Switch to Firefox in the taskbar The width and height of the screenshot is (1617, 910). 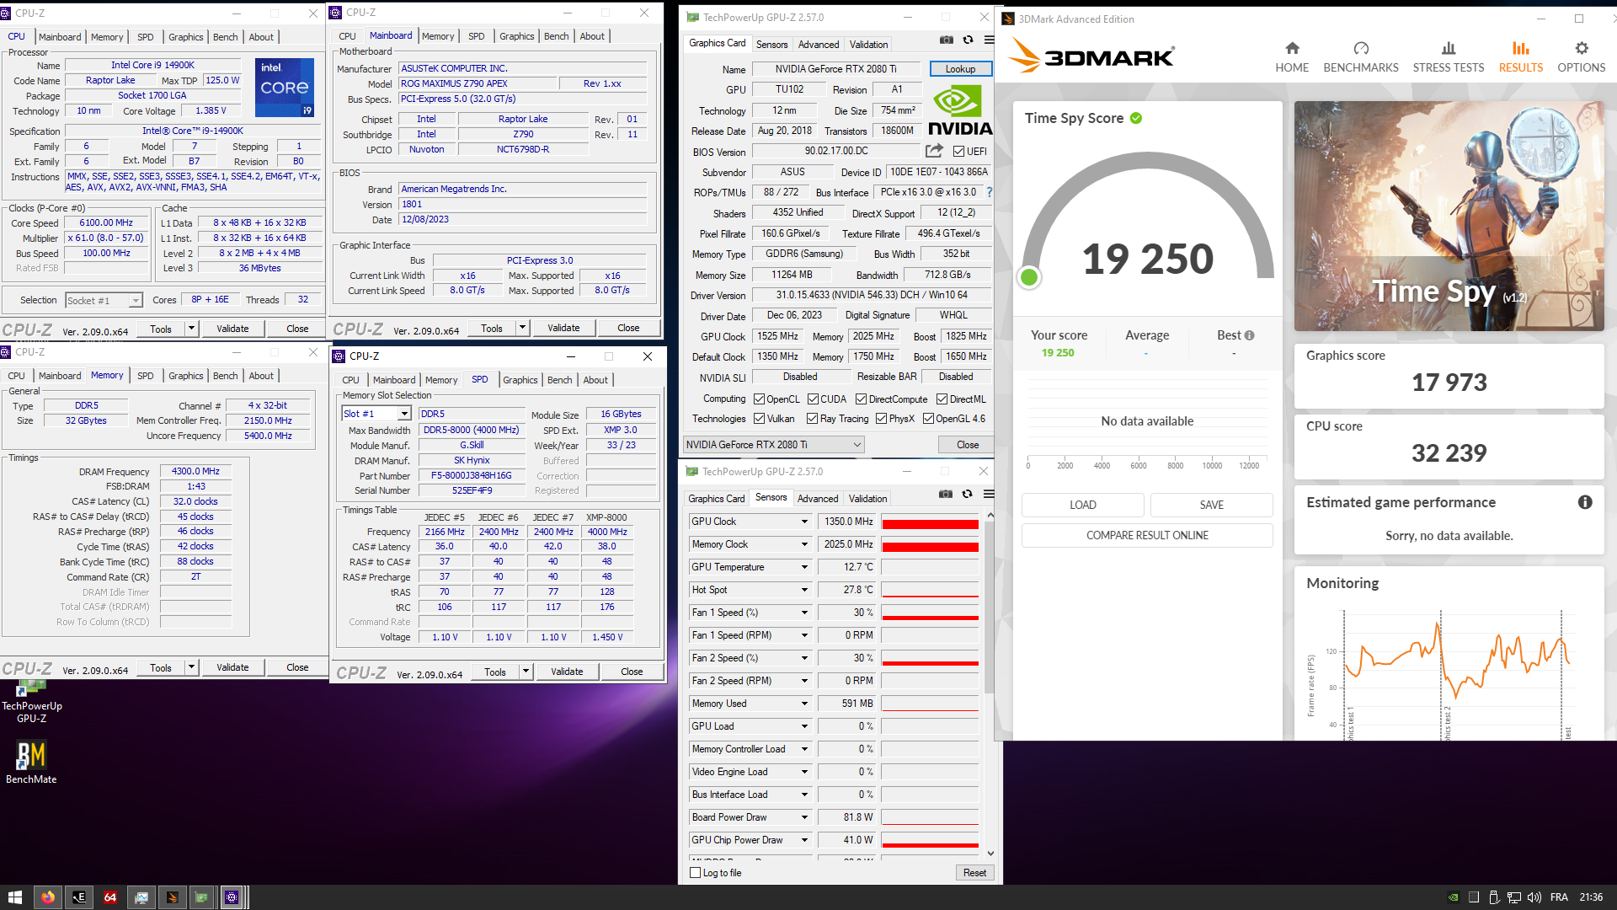(48, 897)
